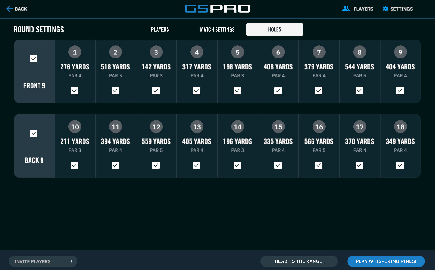The width and height of the screenshot is (435, 270).
Task: Click the hole 1 number badge
Action: [75, 52]
